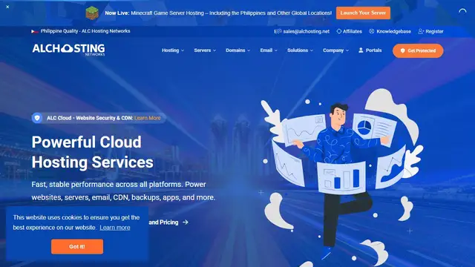The height and width of the screenshot is (267, 475).
Task: Open the Company menu
Action: (x=333, y=50)
